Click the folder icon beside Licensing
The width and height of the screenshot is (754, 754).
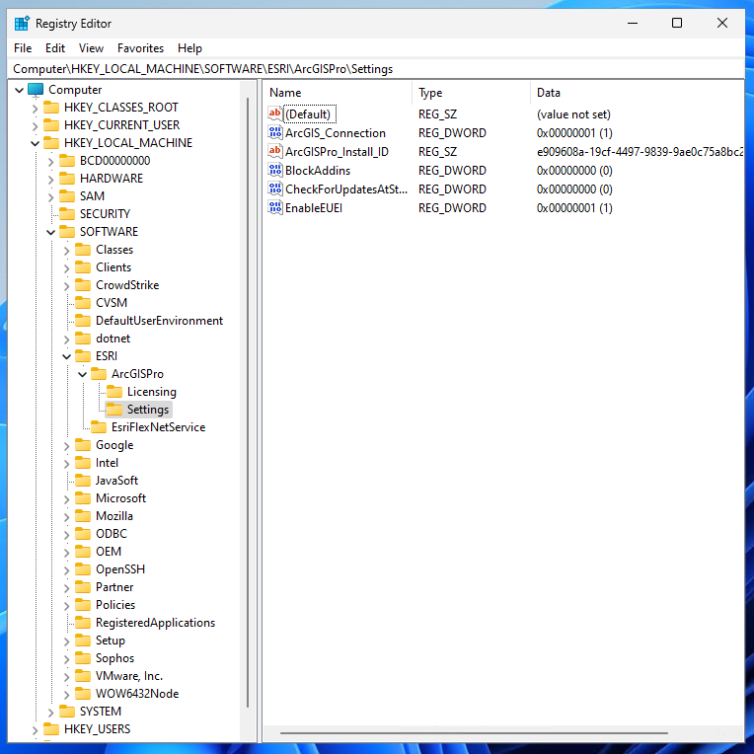(x=114, y=392)
